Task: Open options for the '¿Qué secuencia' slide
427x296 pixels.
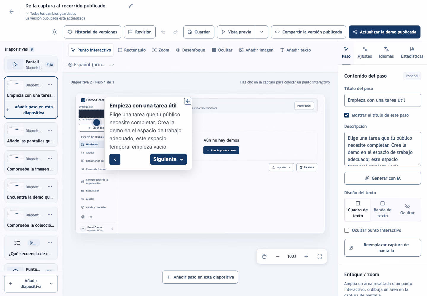Action: coord(50,243)
